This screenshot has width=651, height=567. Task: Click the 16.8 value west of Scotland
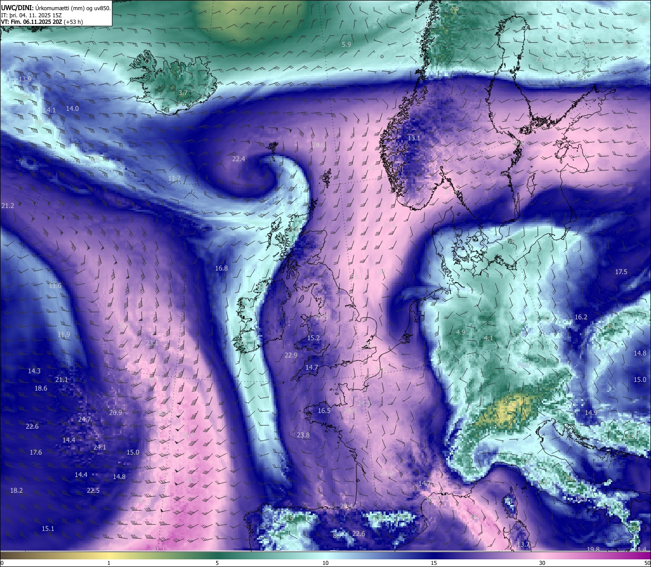(221, 268)
